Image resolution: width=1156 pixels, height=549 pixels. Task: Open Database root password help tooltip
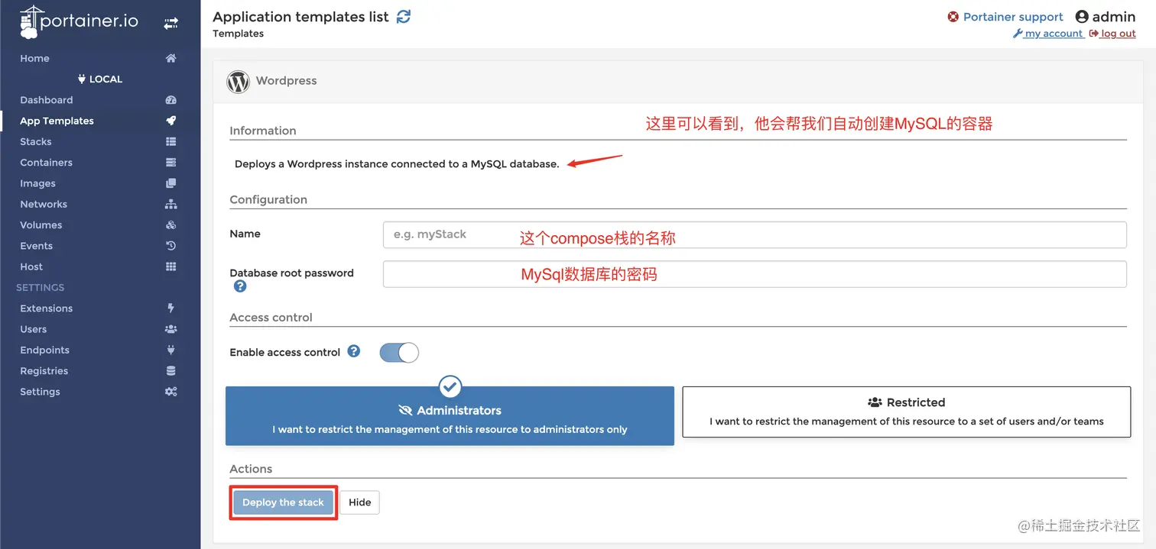[240, 286]
